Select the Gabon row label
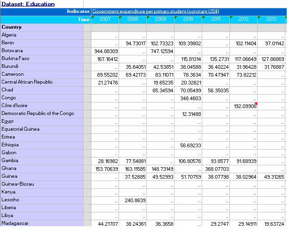Image resolution: width=289 pixels, height=229 pixels. tap(9, 153)
